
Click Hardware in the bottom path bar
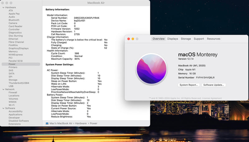click(x=80, y=123)
